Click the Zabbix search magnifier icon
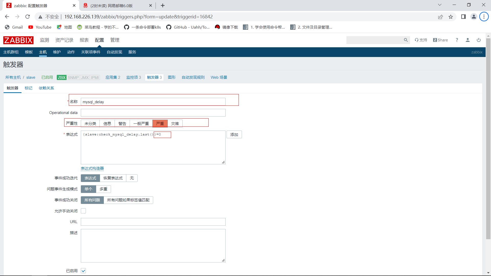 [x=406, y=40]
